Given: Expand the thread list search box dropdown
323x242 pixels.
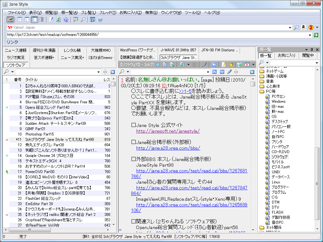Looking at the screenshot, I should 99,72.
